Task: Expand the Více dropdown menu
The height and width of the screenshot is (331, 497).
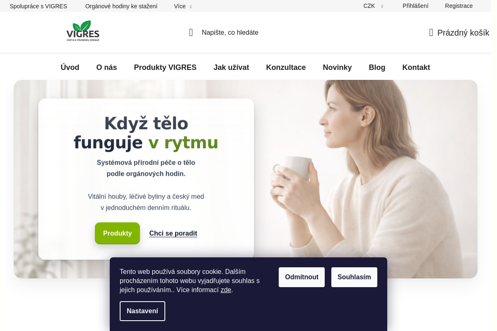Action: pos(183,6)
